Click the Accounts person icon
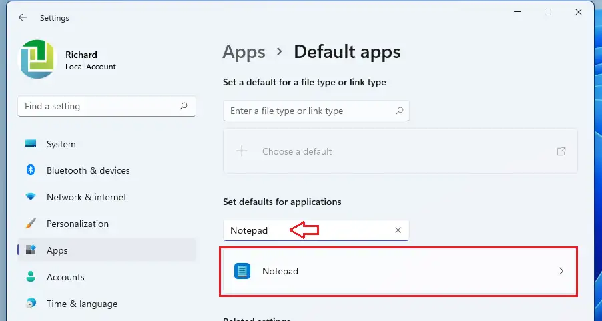The image size is (602, 321). [x=31, y=277]
